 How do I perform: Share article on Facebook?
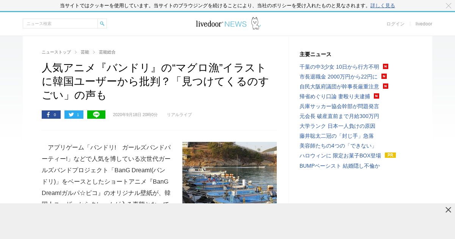[51, 115]
